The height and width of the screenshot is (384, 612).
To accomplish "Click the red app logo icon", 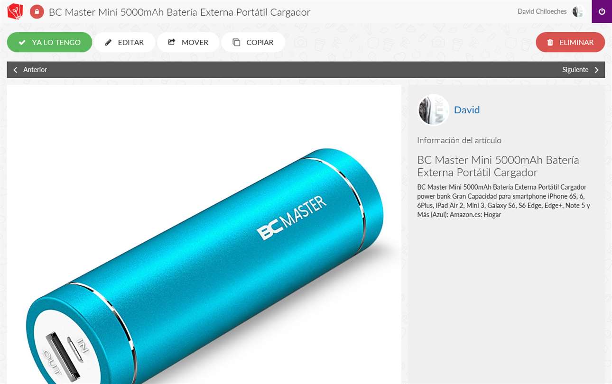I will [15, 11].
